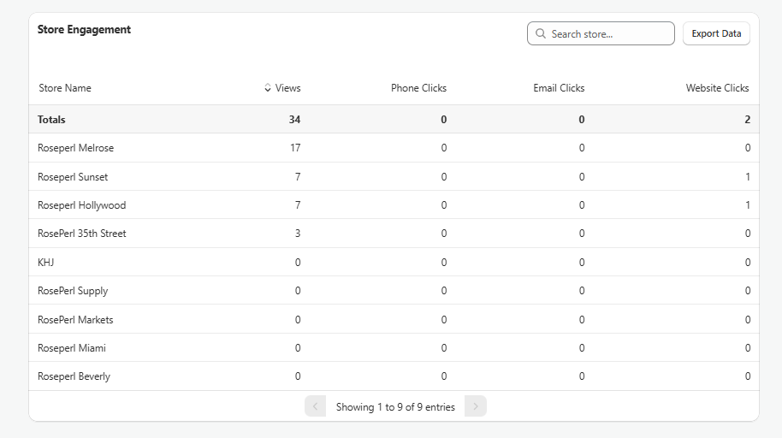Screen dimensions: 782x438
Task: Click the sort arrows icon beside Views
Action: point(268,88)
